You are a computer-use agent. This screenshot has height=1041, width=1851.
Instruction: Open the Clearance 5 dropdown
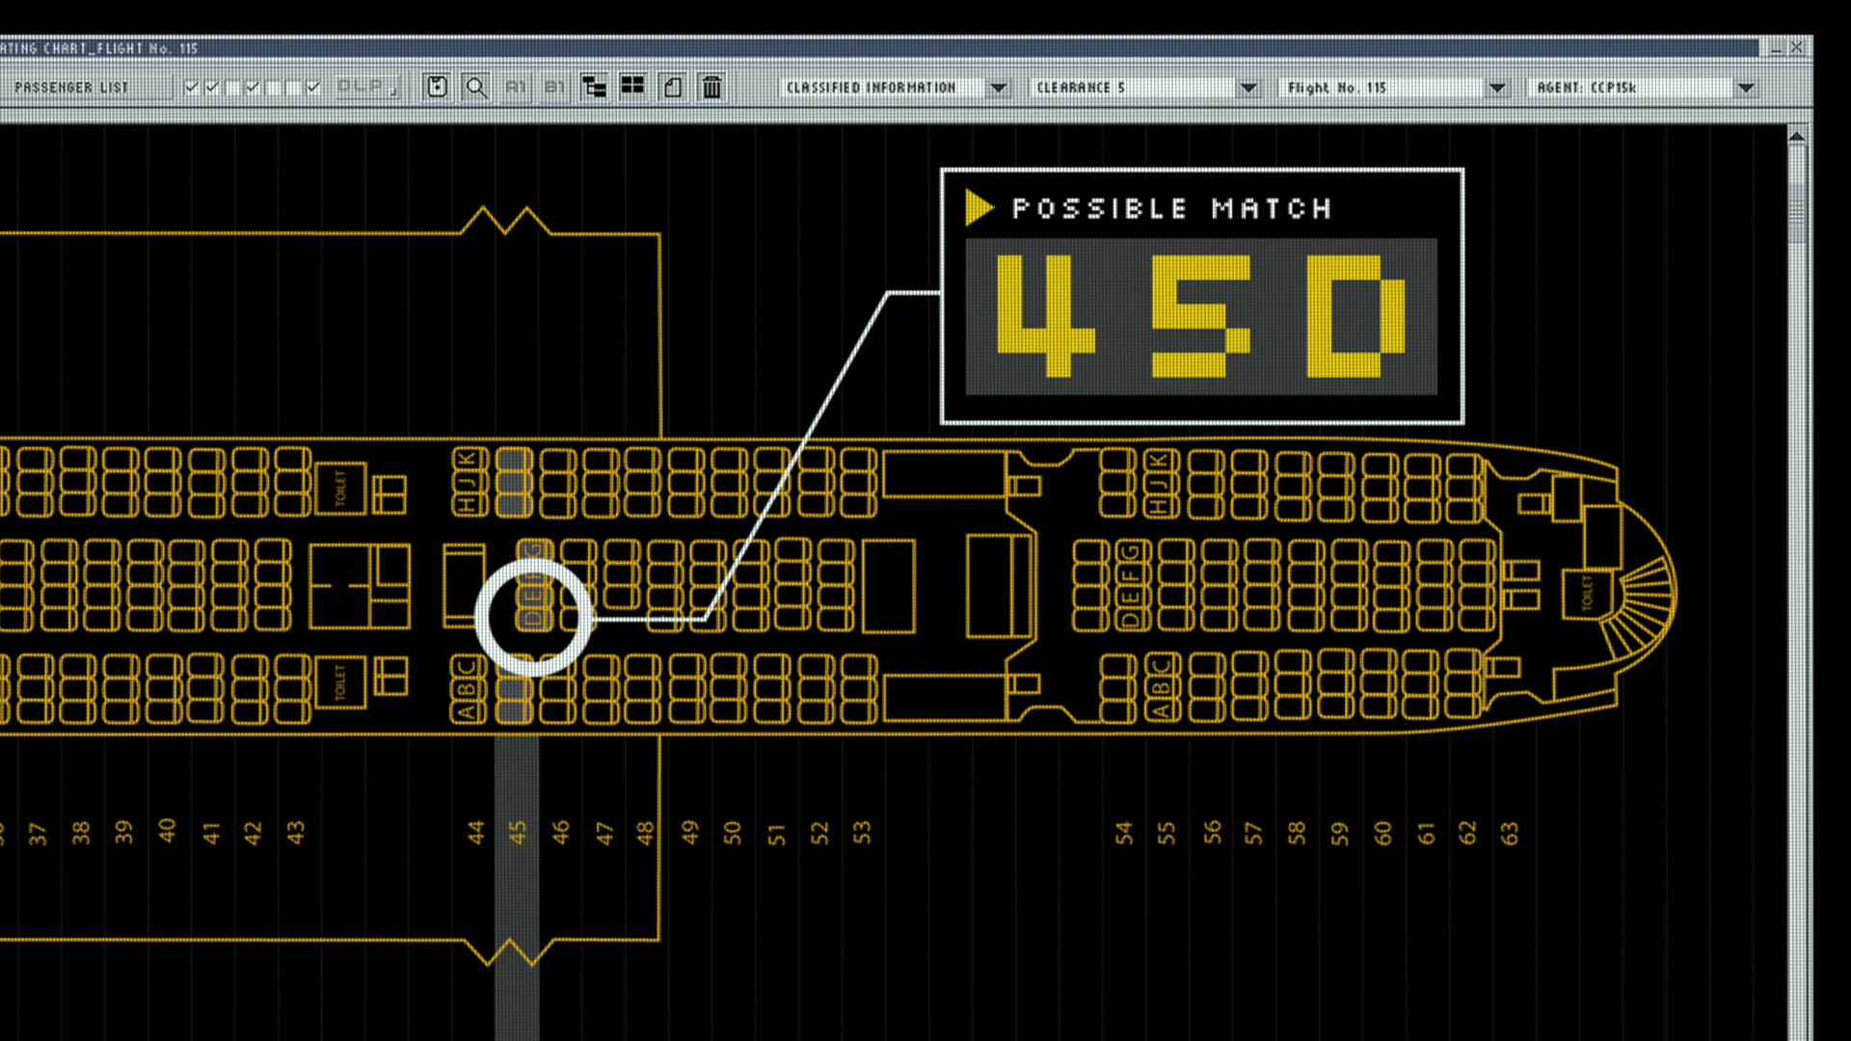(1247, 88)
